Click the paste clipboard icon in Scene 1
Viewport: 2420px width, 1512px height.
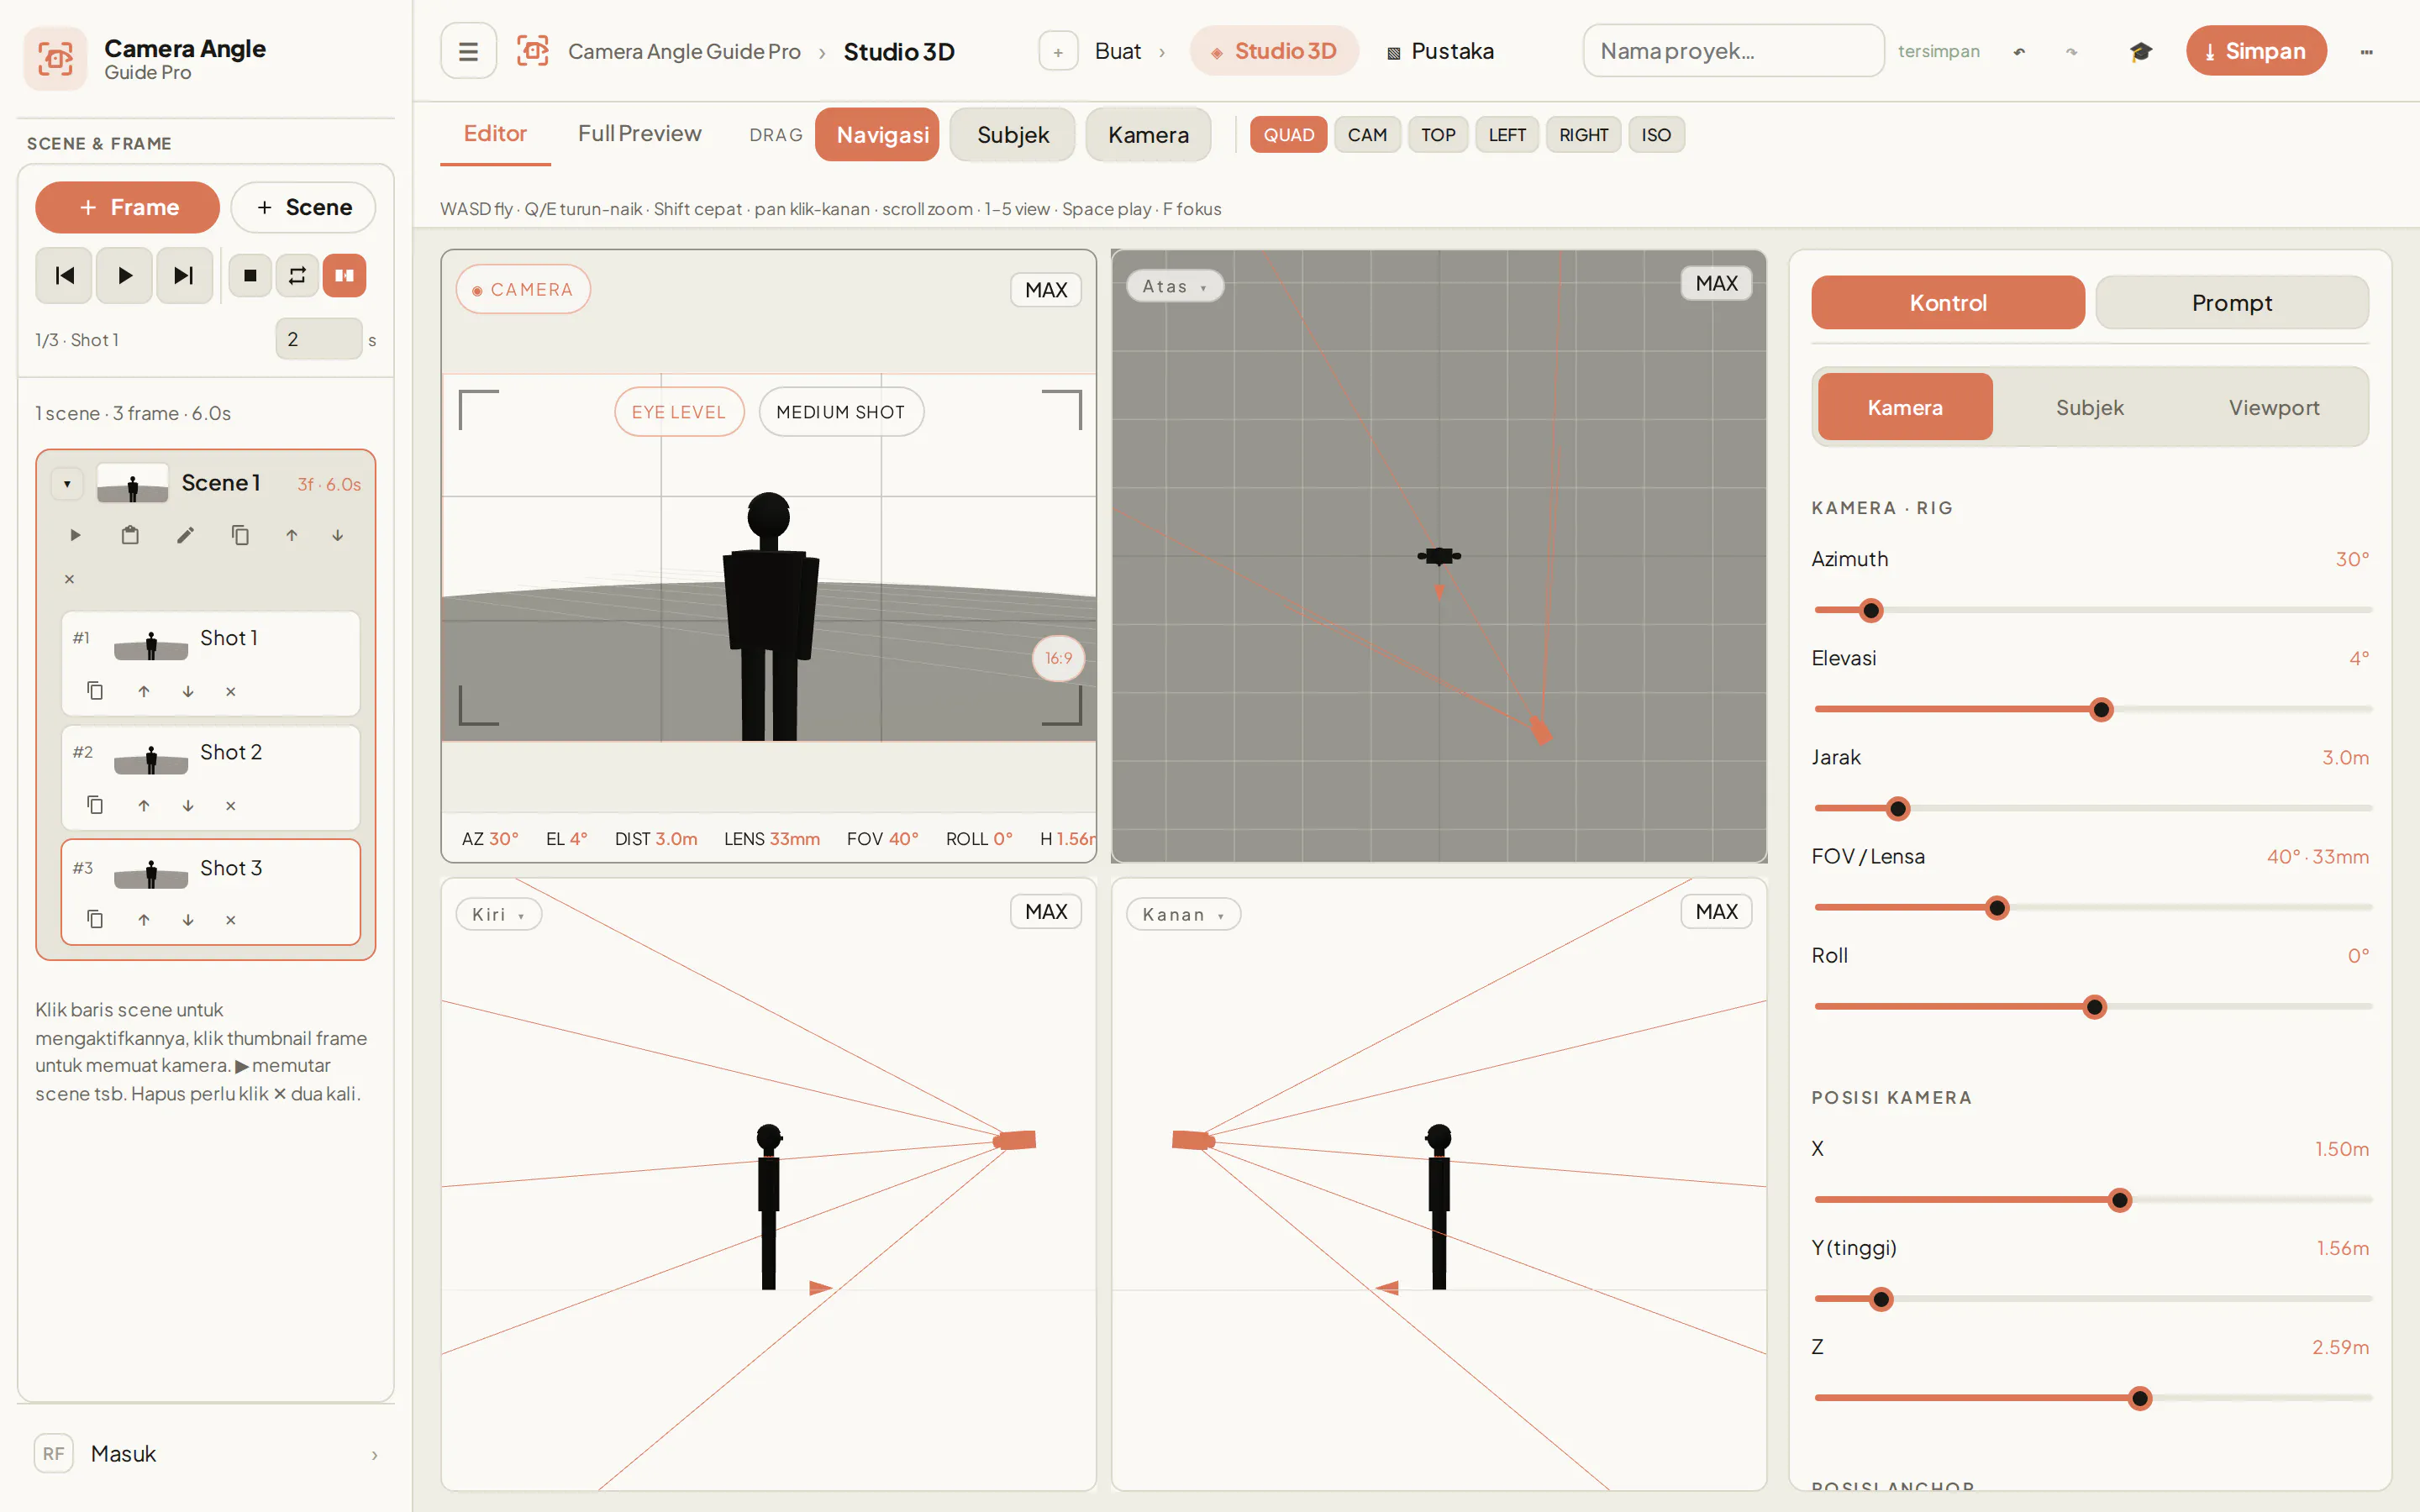coord(130,535)
